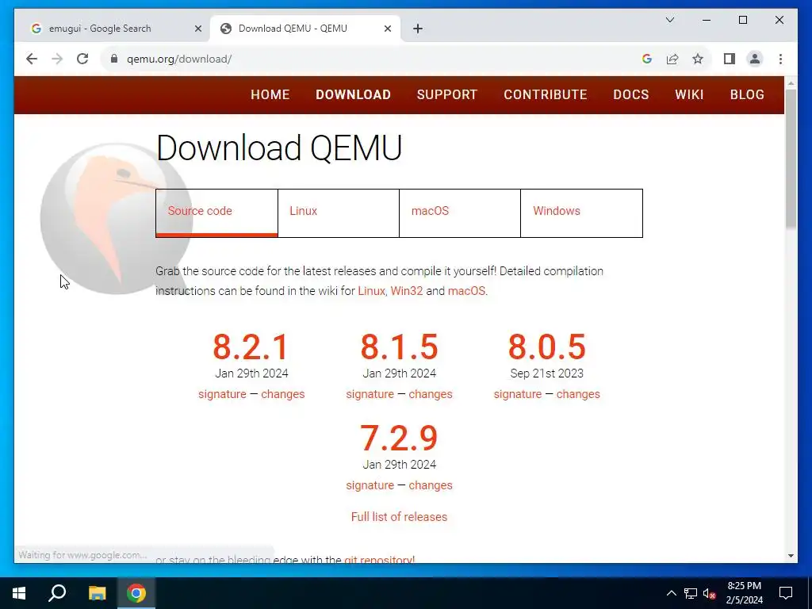
Task: Open File Explorer from the taskbar
Action: 97,593
